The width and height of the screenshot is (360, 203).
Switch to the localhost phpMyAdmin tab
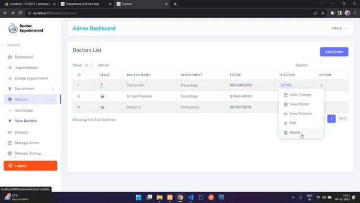tap(29, 4)
